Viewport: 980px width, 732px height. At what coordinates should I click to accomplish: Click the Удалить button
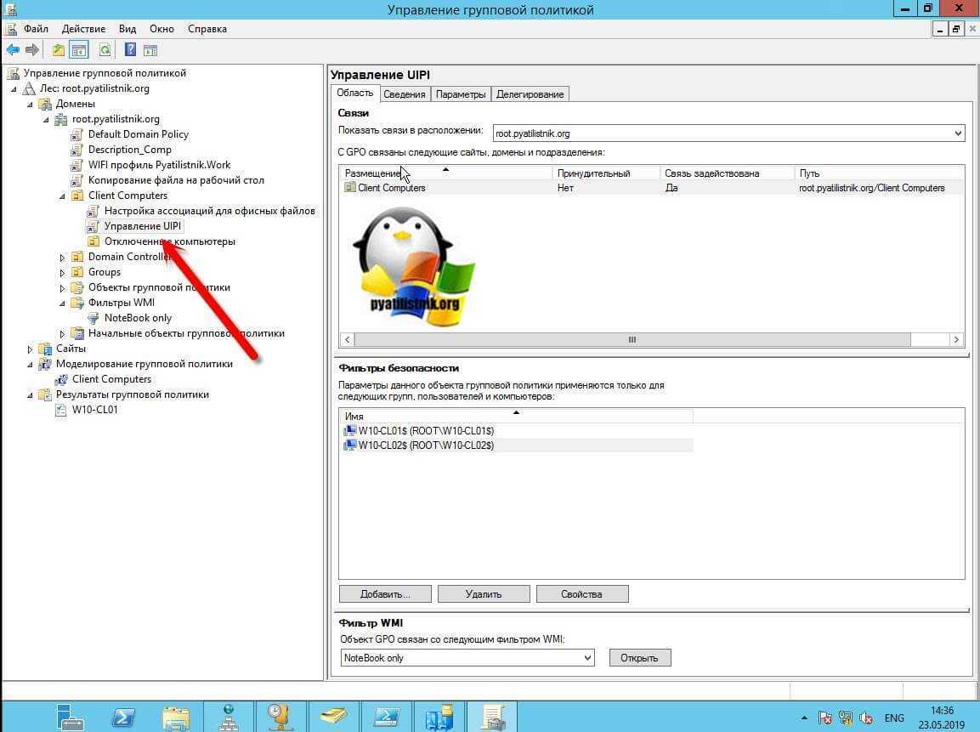point(484,594)
